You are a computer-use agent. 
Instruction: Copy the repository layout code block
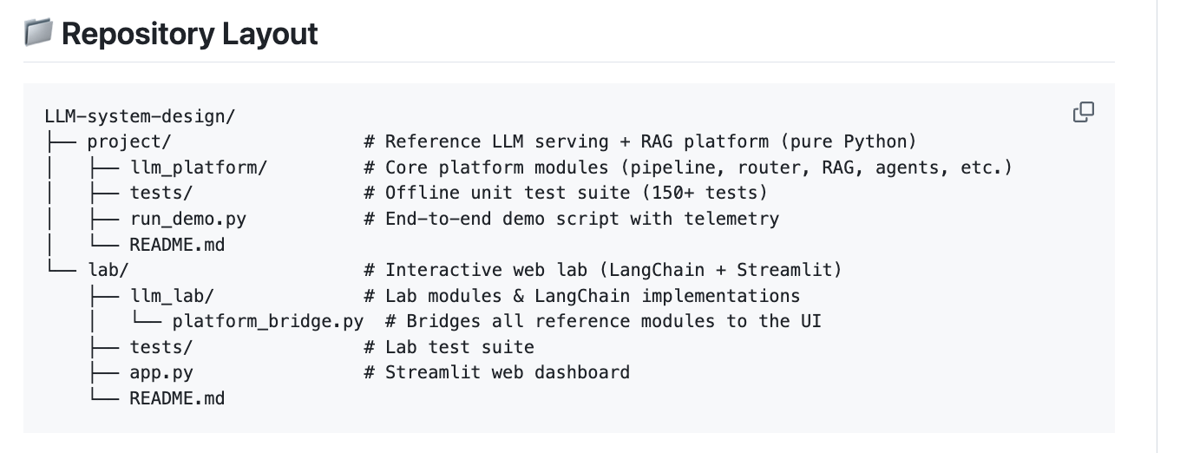tap(1084, 112)
